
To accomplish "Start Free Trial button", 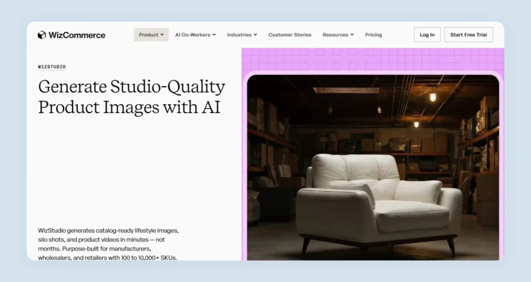I will coord(468,35).
